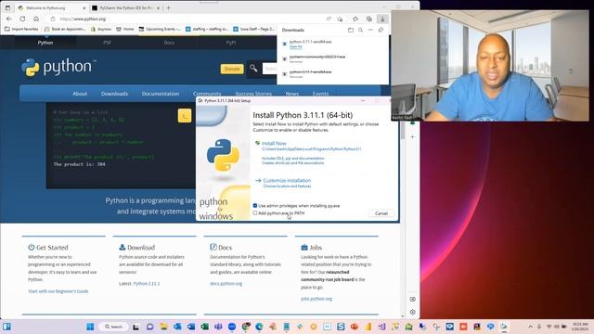594x334 pixels.
Task: Click the taskbar Search box
Action: tap(113, 327)
